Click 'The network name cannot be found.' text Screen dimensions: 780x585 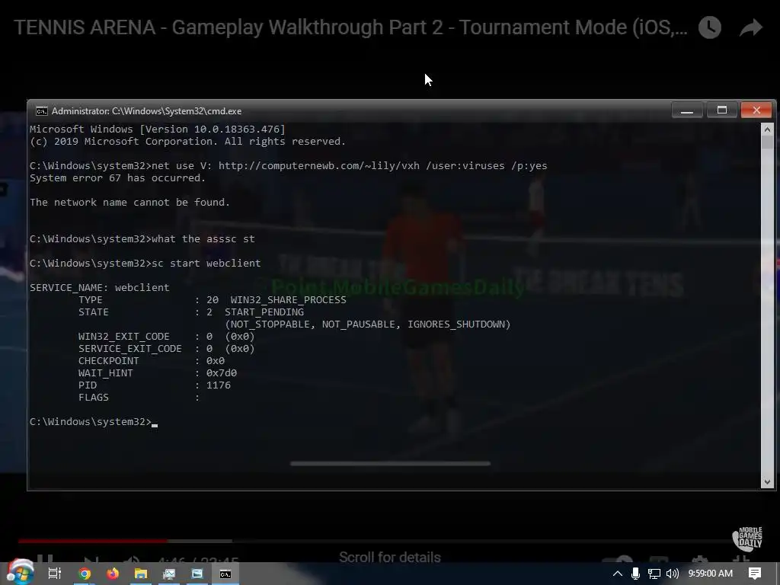coord(129,203)
